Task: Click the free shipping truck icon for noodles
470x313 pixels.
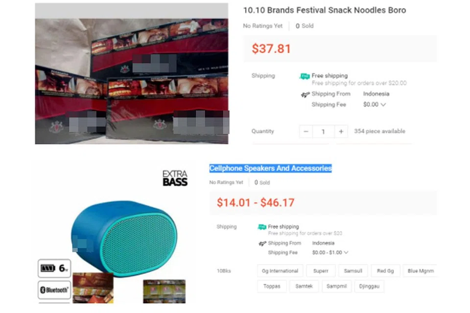Action: coord(305,76)
